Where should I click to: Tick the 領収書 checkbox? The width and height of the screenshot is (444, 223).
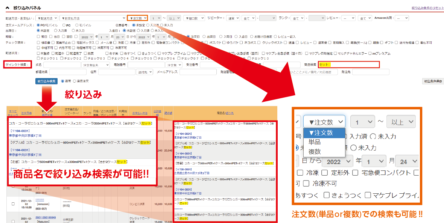(38, 43)
